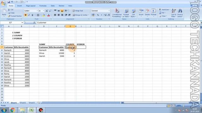
Task: Open Conditional Formatting menu
Action: 117,13
